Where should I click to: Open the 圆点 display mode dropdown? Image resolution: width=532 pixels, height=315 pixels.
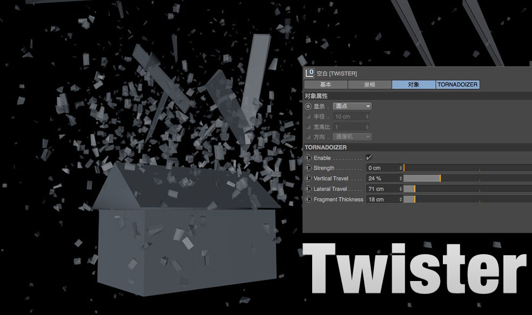352,106
